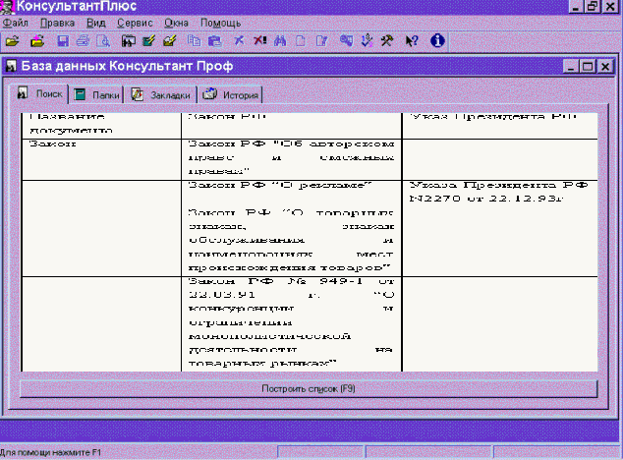The height and width of the screenshot is (460, 623).
Task: Click the blue info circle icon
Action: point(438,41)
